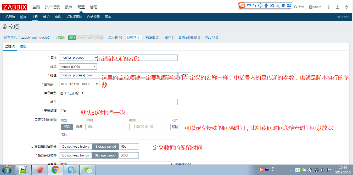Focus the 名称 field monitor_process
Image resolution: width=353 pixels, height=175 pixels.
click(118, 58)
